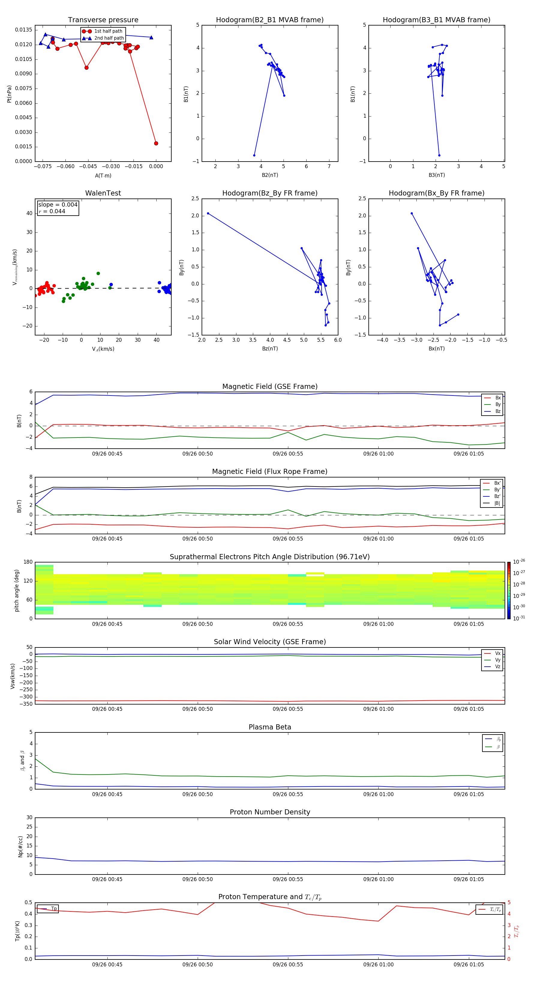The image size is (540, 991).
Task: Click the 'Proton Number Density' title
Action: tap(270, 813)
